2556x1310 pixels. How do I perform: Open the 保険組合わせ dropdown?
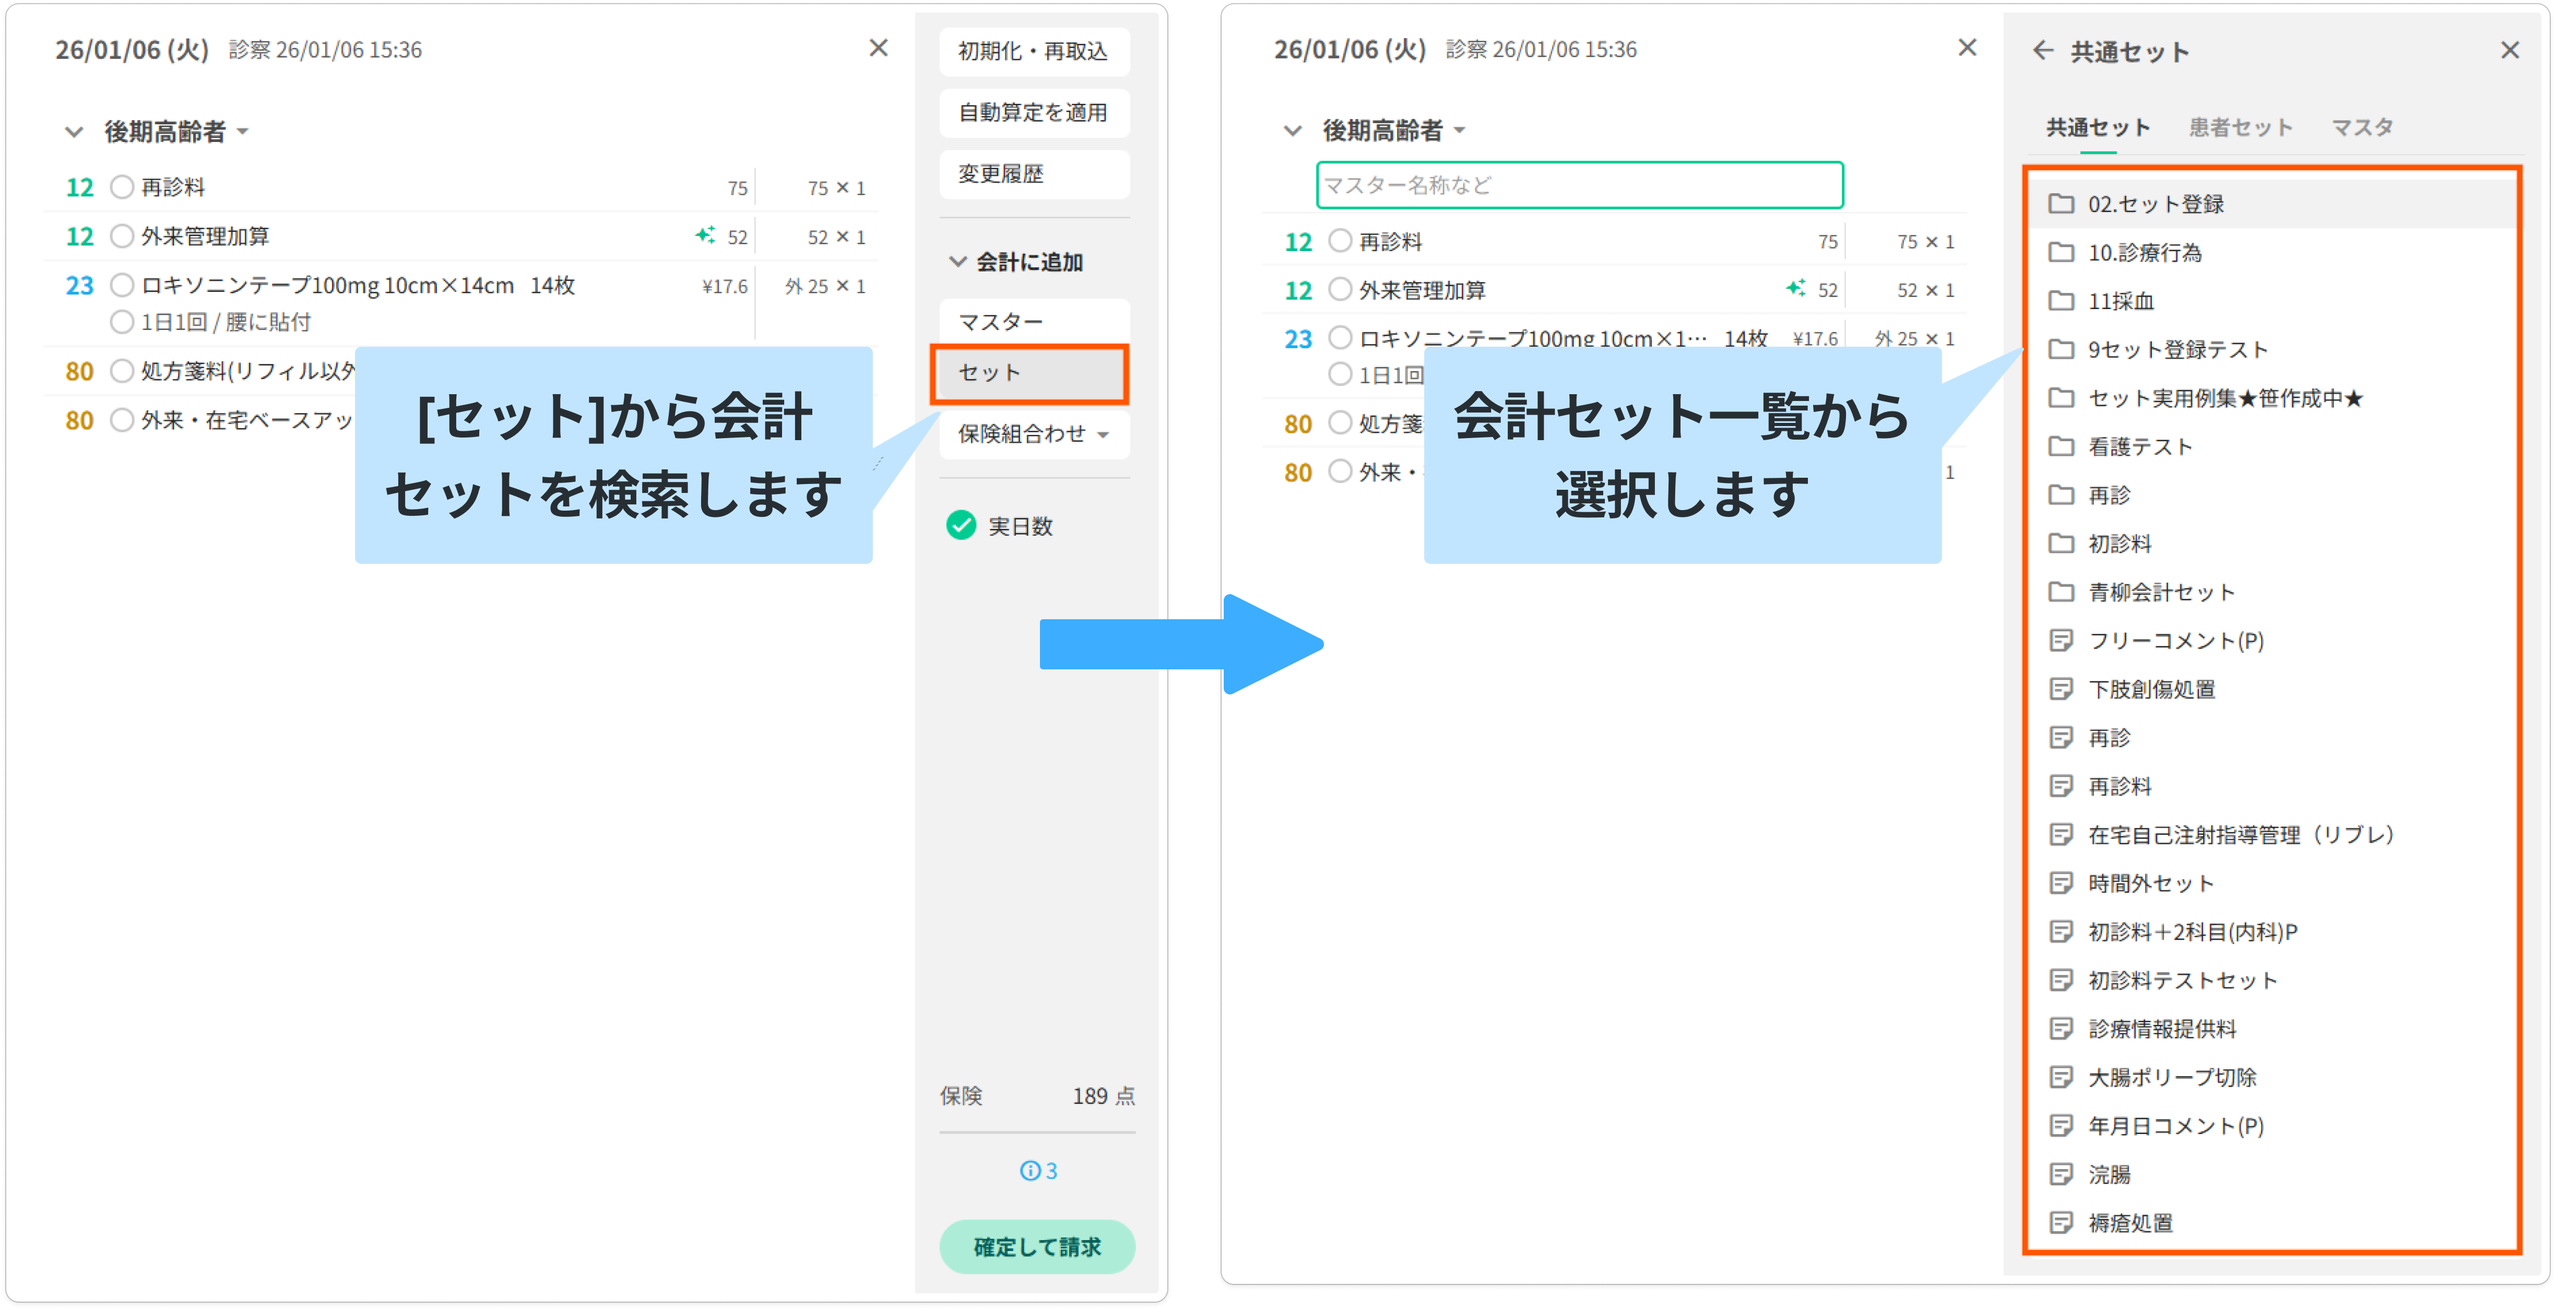(1033, 434)
